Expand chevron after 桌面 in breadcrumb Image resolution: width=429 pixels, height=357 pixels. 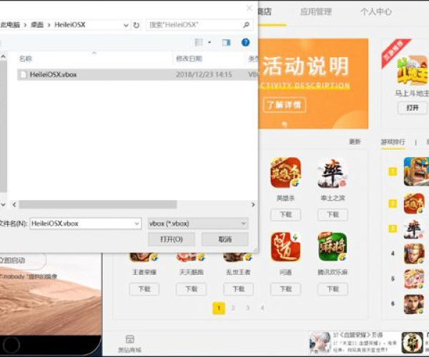point(49,25)
